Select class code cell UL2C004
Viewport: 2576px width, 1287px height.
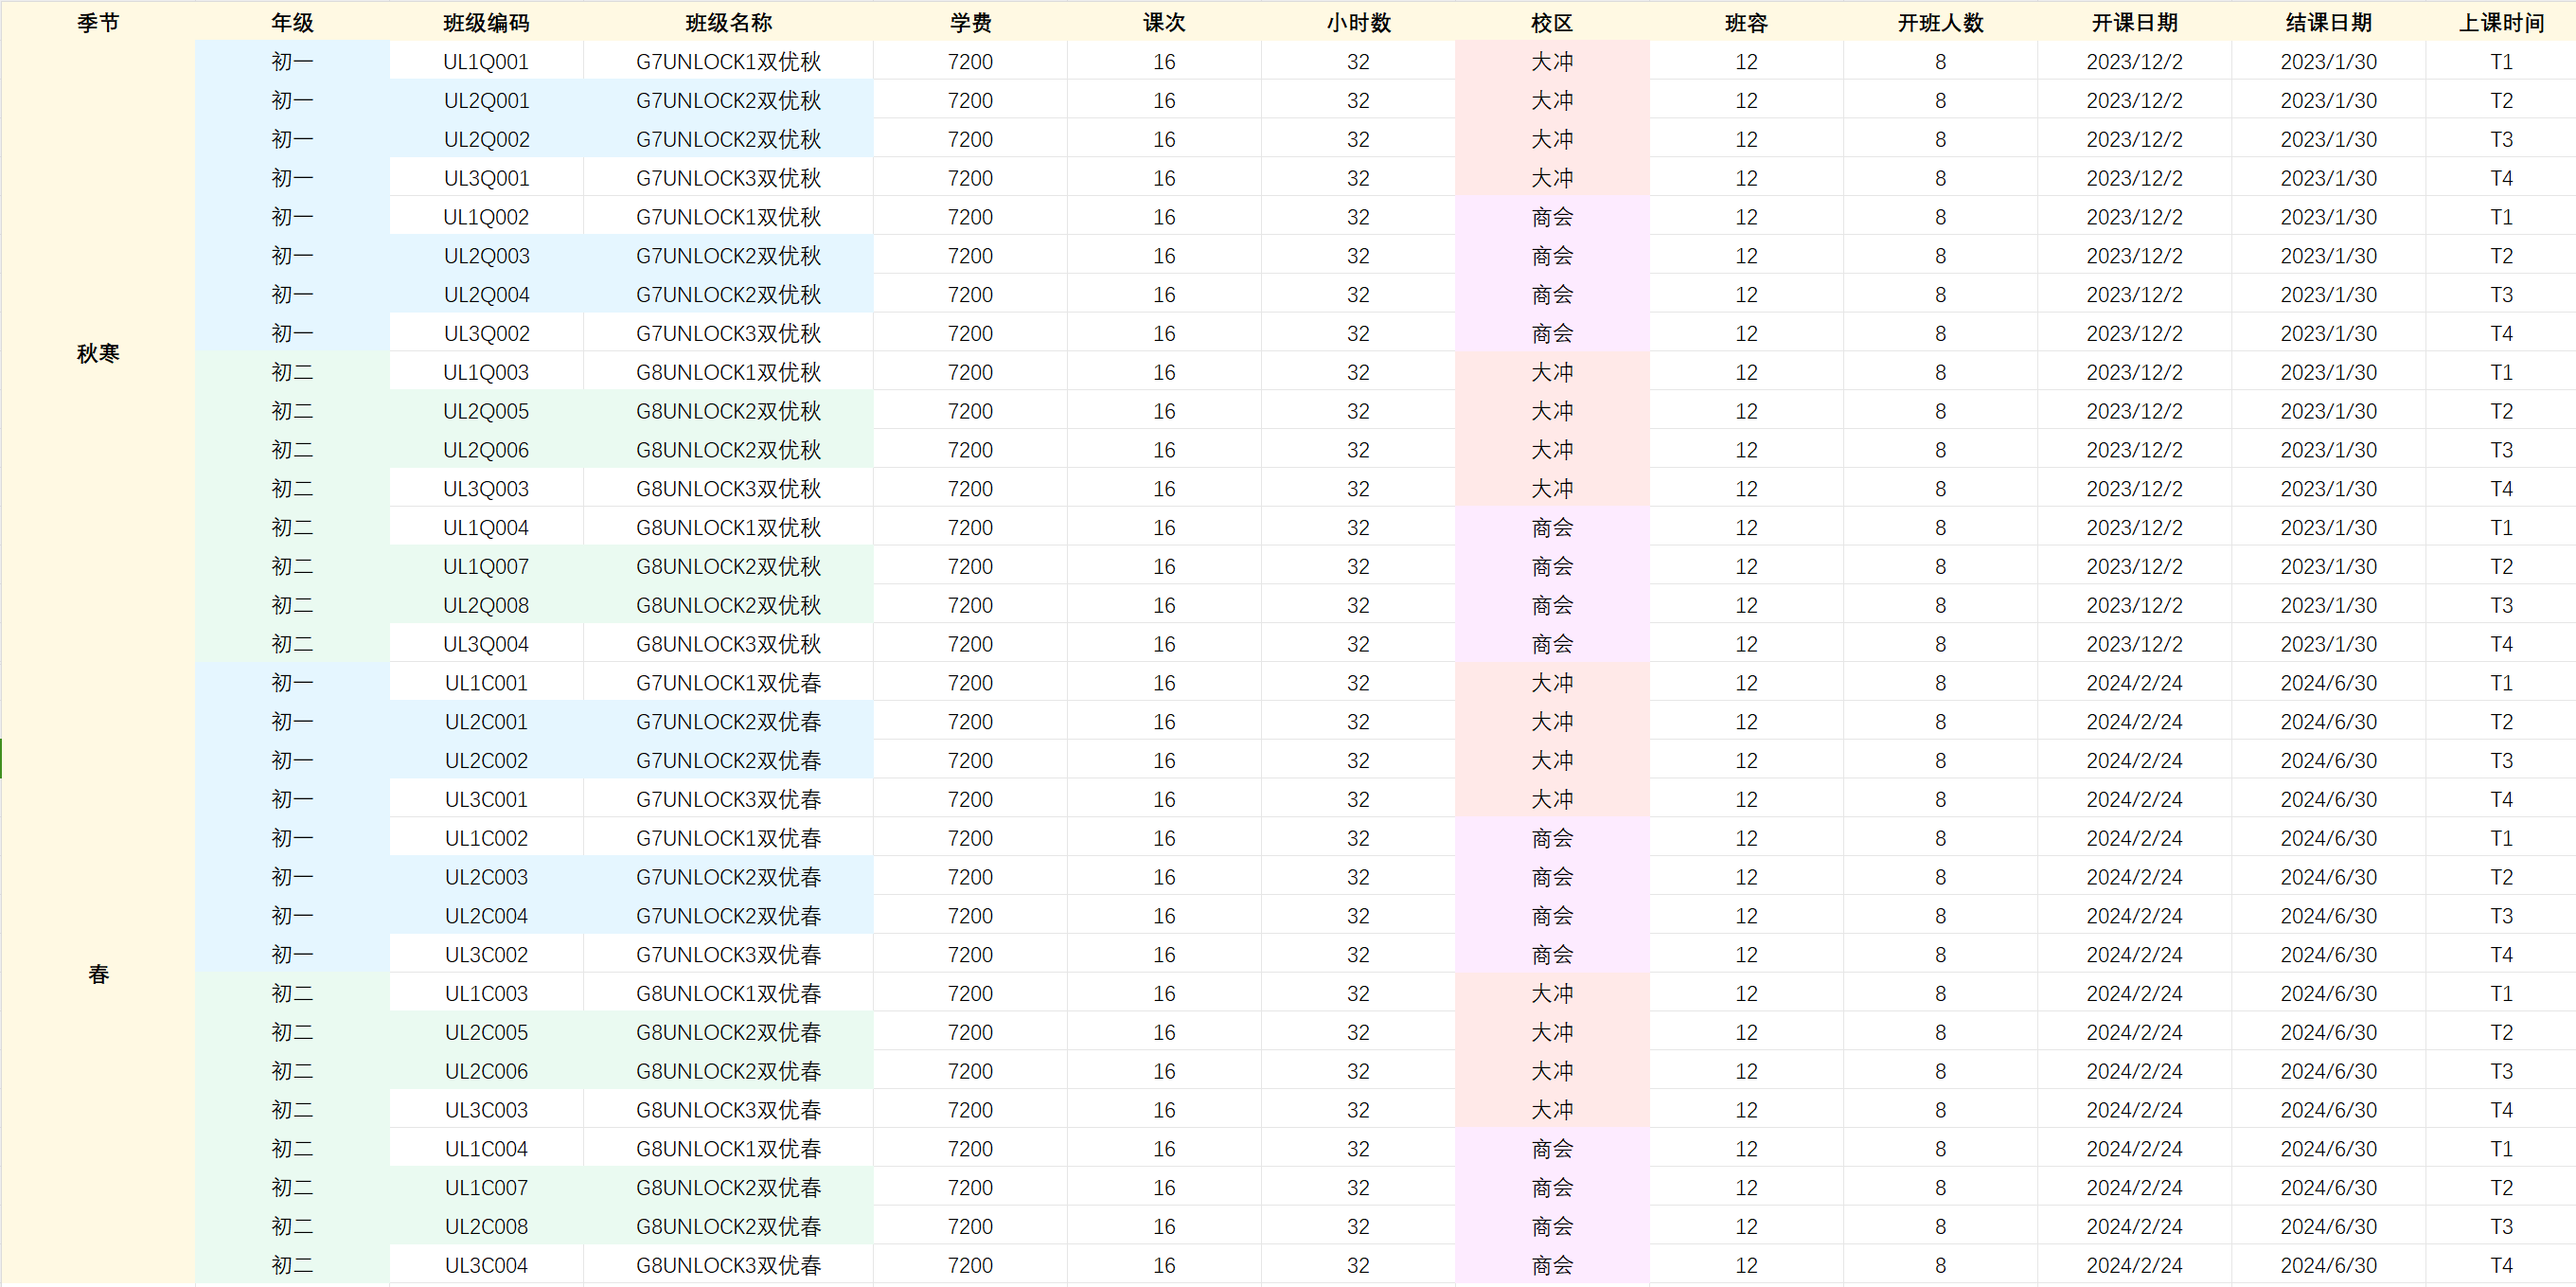pyautogui.click(x=486, y=915)
